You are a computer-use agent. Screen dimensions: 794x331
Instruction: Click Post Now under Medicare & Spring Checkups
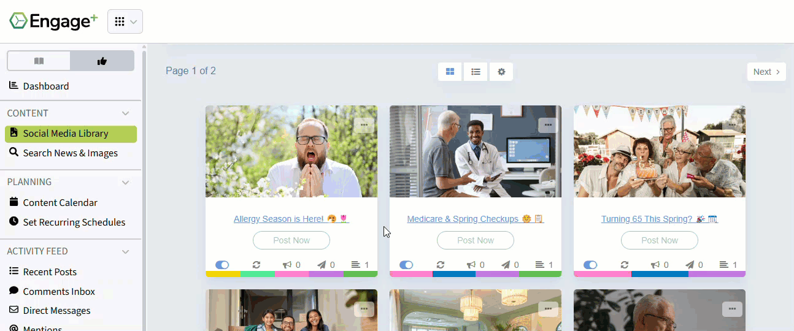click(476, 240)
